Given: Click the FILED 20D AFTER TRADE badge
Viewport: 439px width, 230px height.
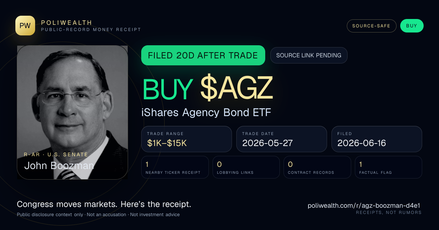Looking at the screenshot, I should click(x=203, y=55).
